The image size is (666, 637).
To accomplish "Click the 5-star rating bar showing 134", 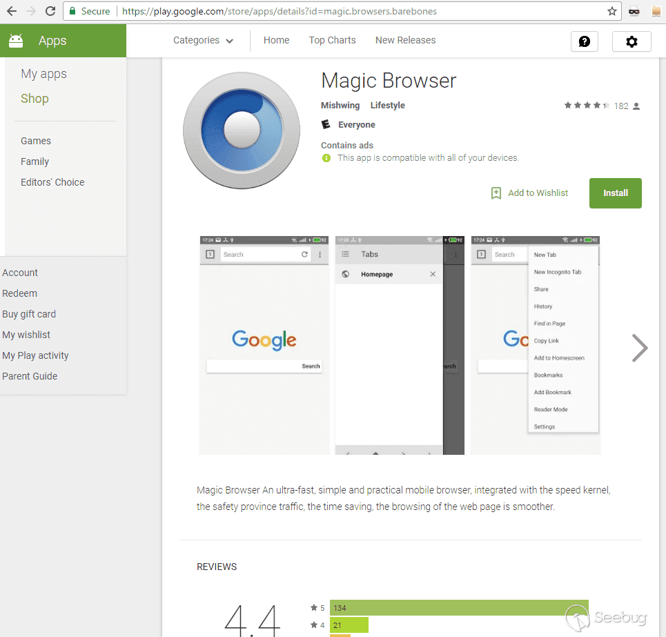I will (459, 608).
